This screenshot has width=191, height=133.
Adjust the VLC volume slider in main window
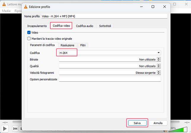tap(179, 129)
